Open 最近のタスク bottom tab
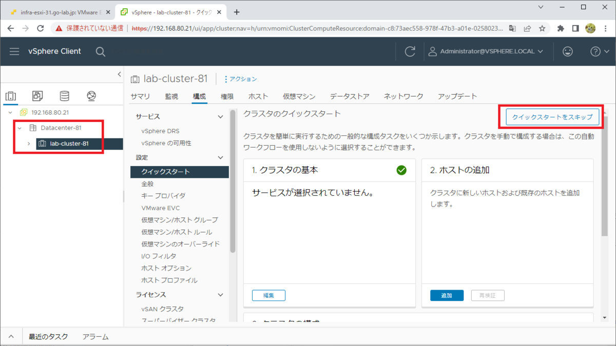 48,337
